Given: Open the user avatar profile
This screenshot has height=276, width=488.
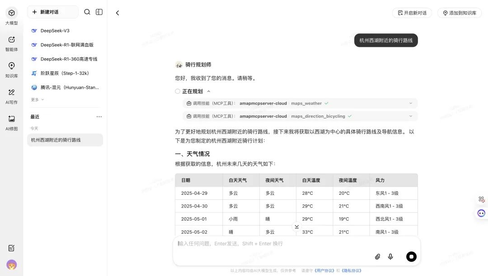Looking at the screenshot, I should coord(11,265).
